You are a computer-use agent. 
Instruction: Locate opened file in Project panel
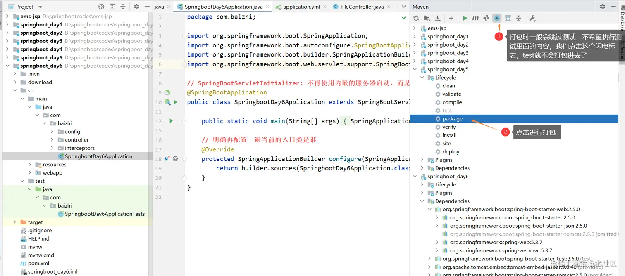pyautogui.click(x=101, y=7)
